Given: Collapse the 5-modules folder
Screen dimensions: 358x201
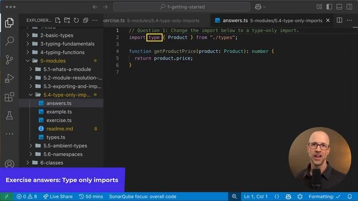Looking at the screenshot, I should [61, 61].
